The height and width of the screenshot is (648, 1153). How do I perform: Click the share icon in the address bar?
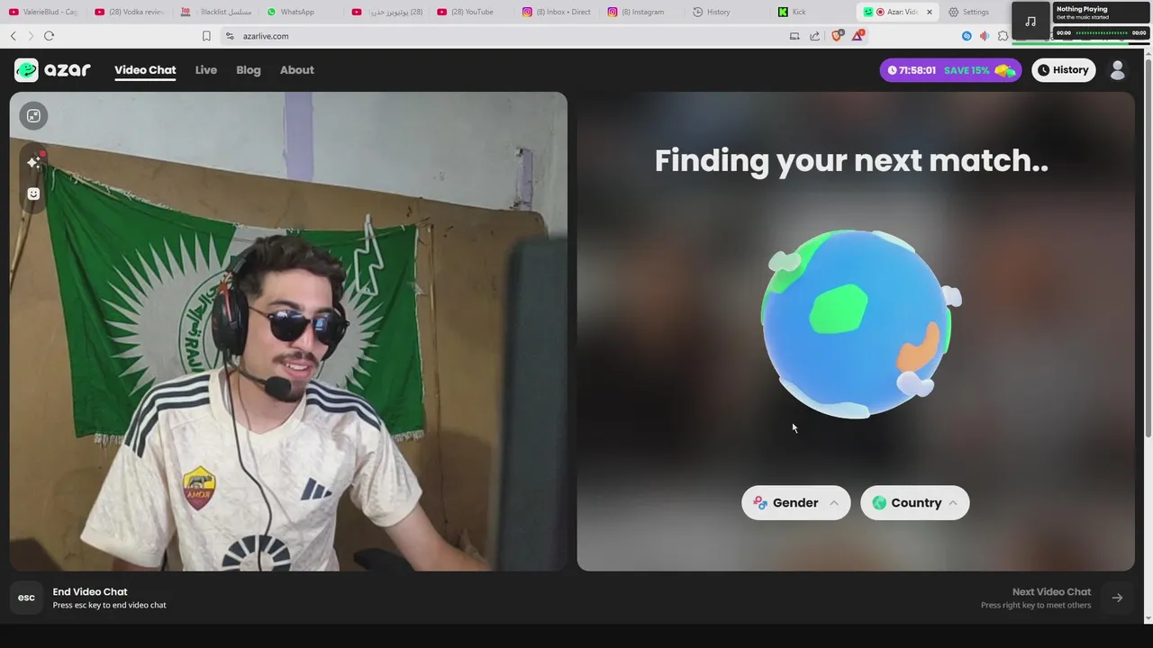click(815, 36)
